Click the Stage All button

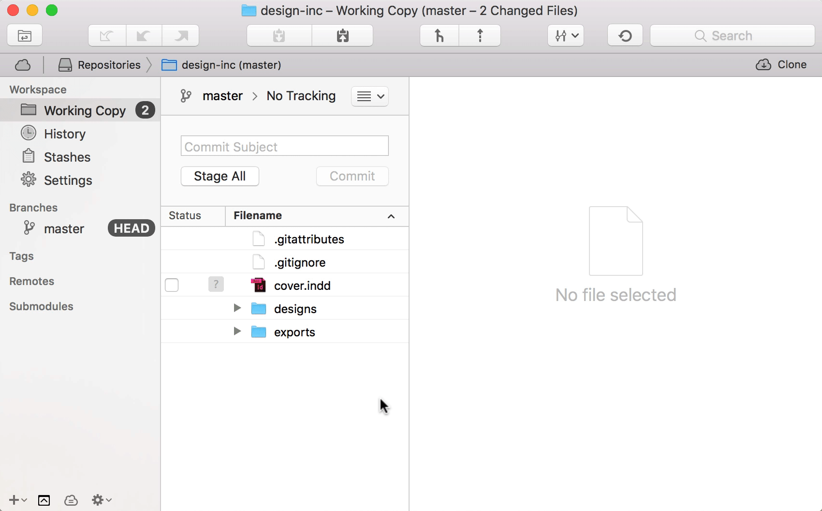pos(220,176)
